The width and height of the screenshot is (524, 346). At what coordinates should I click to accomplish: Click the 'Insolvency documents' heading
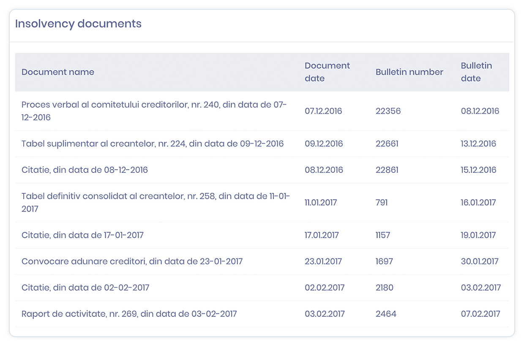pyautogui.click(x=78, y=24)
